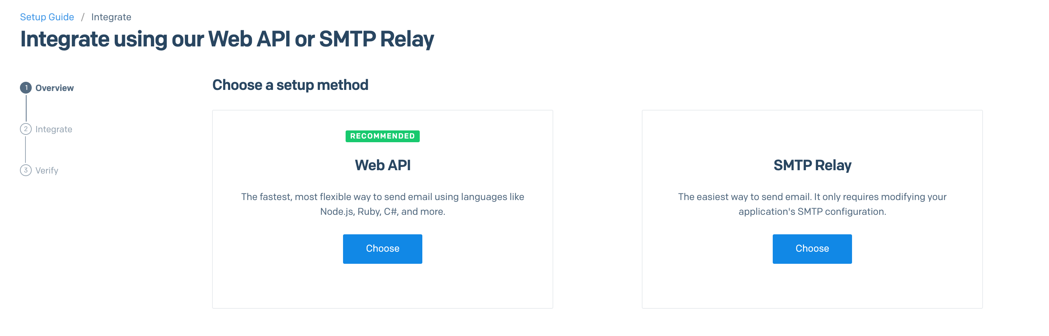Select the Integrate breadcrumb item

111,17
